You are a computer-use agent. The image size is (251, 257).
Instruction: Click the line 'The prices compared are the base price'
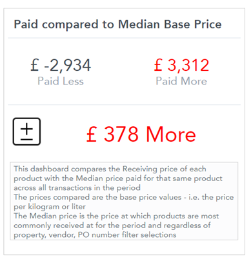tap(124, 197)
